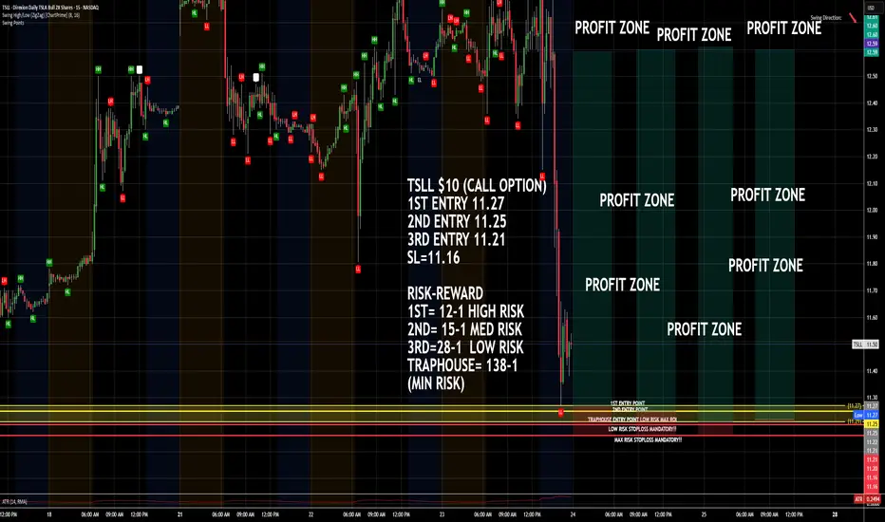
Task: Select the 2ND ENTRY 11.25 text line
Action: [x=457, y=221]
